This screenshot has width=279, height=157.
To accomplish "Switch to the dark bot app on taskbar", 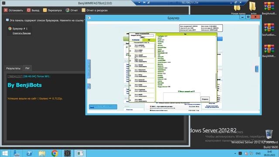I will (68, 153).
